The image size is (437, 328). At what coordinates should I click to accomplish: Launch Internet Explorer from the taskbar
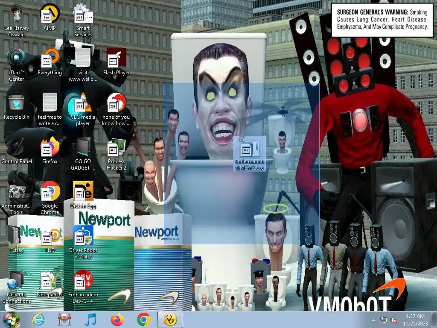click(38, 319)
